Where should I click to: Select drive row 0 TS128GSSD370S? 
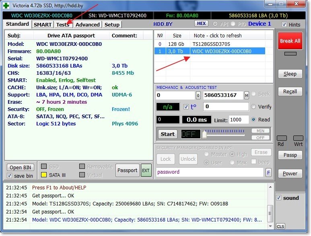tap(210, 44)
